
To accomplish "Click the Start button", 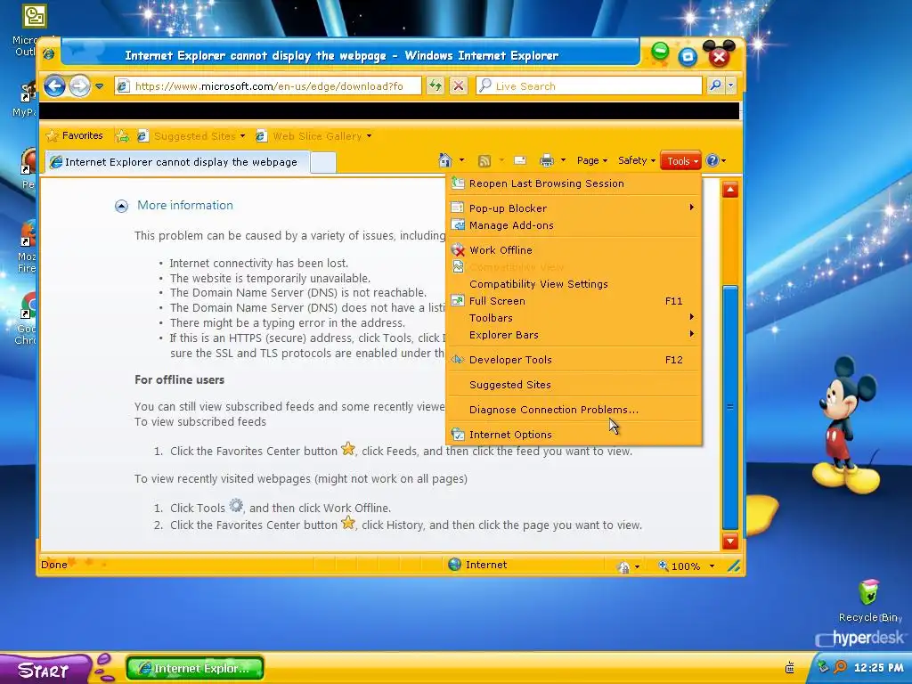I will point(44,670).
